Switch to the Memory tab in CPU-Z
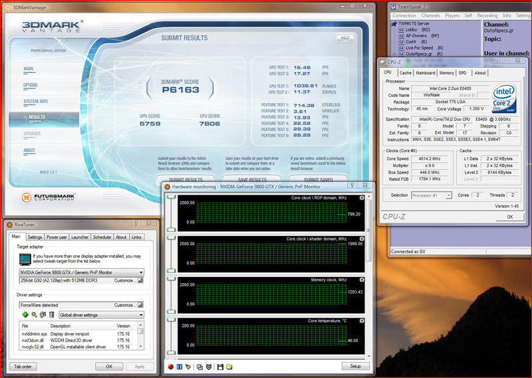532x378 pixels. (x=446, y=73)
